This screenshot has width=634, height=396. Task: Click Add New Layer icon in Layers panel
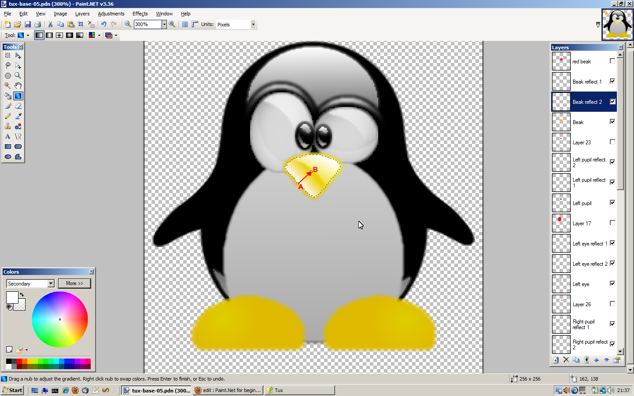click(x=556, y=360)
